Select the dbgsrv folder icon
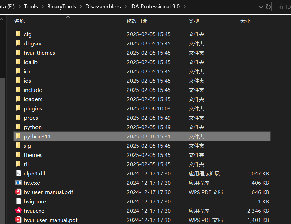Screen dimensions: 291x224 [x=18, y=43]
